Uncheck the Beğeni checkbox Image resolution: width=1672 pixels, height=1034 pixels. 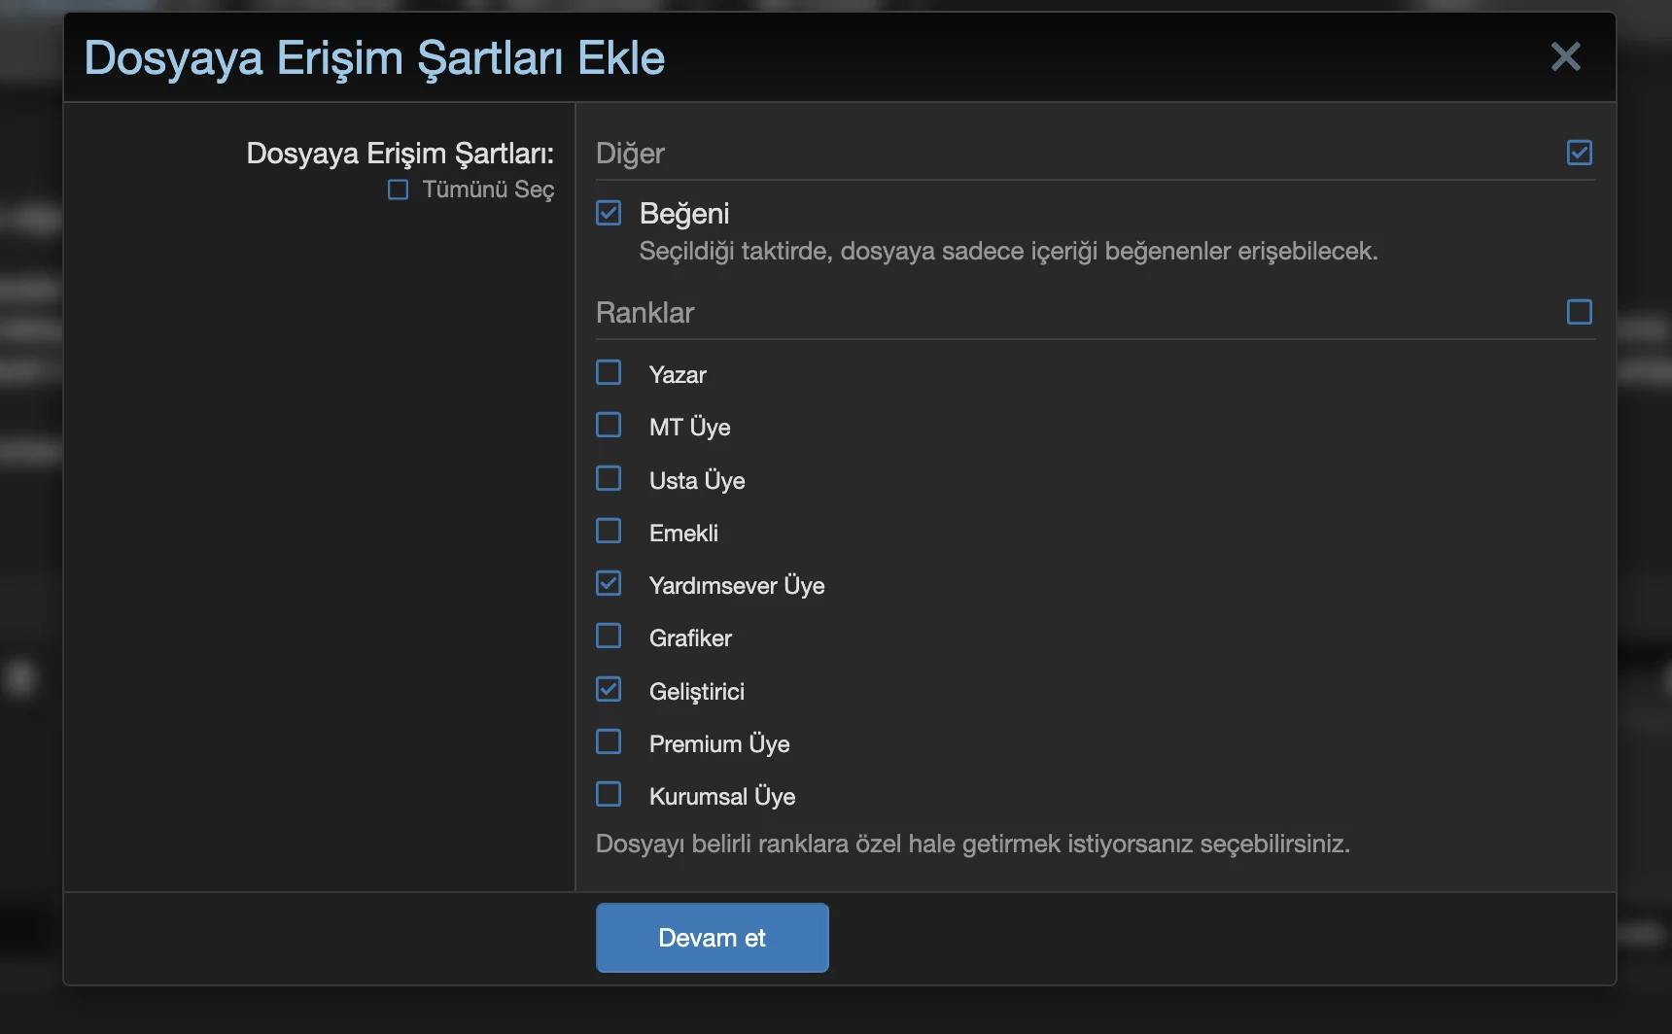[x=609, y=213]
